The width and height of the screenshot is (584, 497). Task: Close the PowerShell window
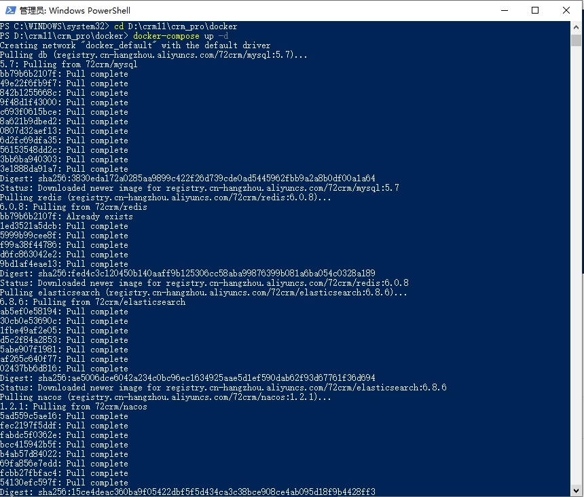coord(566,10)
